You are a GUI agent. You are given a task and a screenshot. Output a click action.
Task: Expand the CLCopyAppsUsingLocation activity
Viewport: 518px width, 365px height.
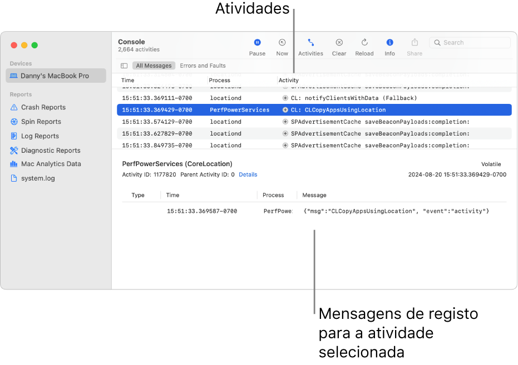click(x=285, y=110)
